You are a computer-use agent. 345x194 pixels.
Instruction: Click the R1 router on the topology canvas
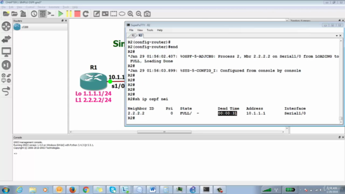pos(93,81)
